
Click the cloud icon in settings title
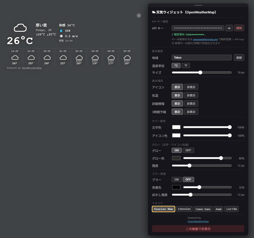point(154,12)
